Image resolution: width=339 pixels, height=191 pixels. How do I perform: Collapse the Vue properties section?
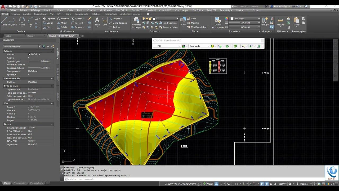click(52, 103)
